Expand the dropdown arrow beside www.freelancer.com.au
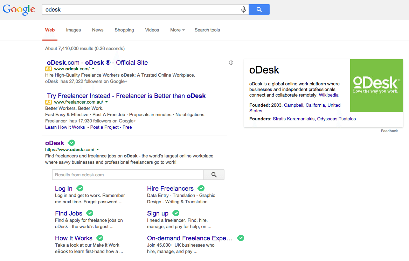 click(x=106, y=102)
